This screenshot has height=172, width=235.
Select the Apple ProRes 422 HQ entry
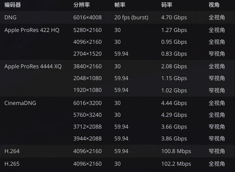coord(32,30)
